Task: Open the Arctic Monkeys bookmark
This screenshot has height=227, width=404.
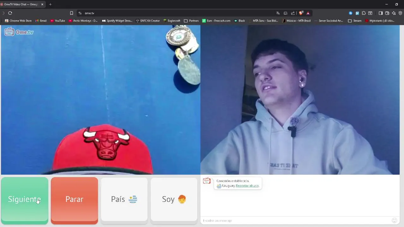Action: pos(83,21)
